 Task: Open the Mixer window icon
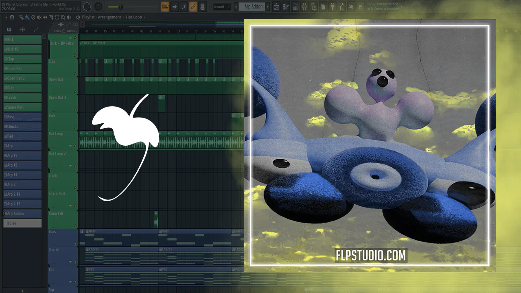(304, 7)
